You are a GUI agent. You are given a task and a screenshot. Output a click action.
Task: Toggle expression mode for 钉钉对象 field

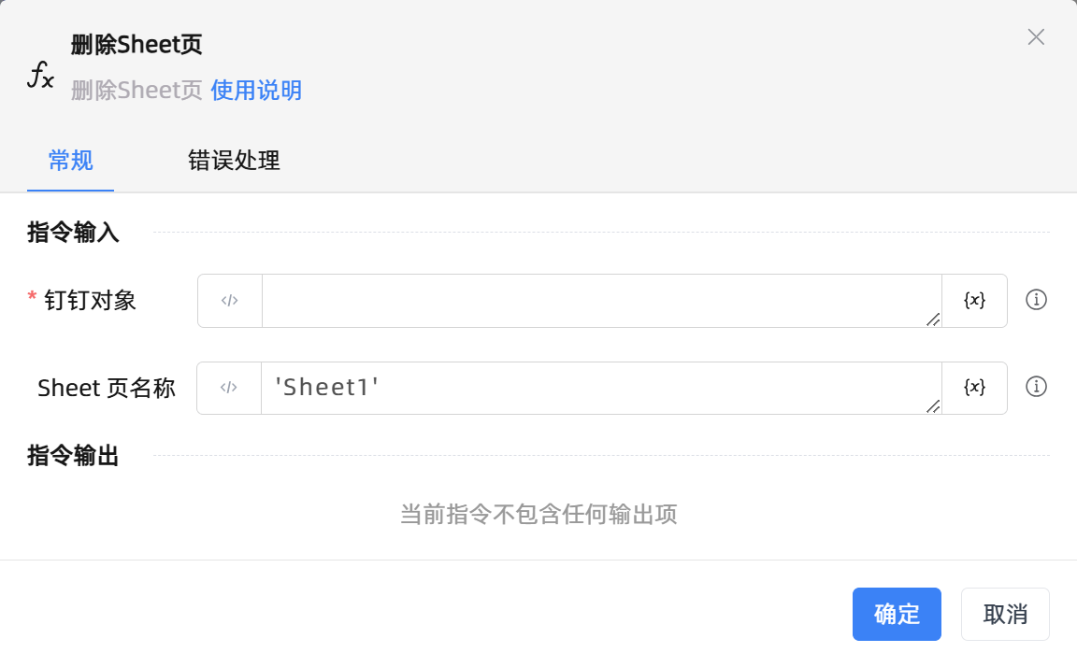pos(230,301)
